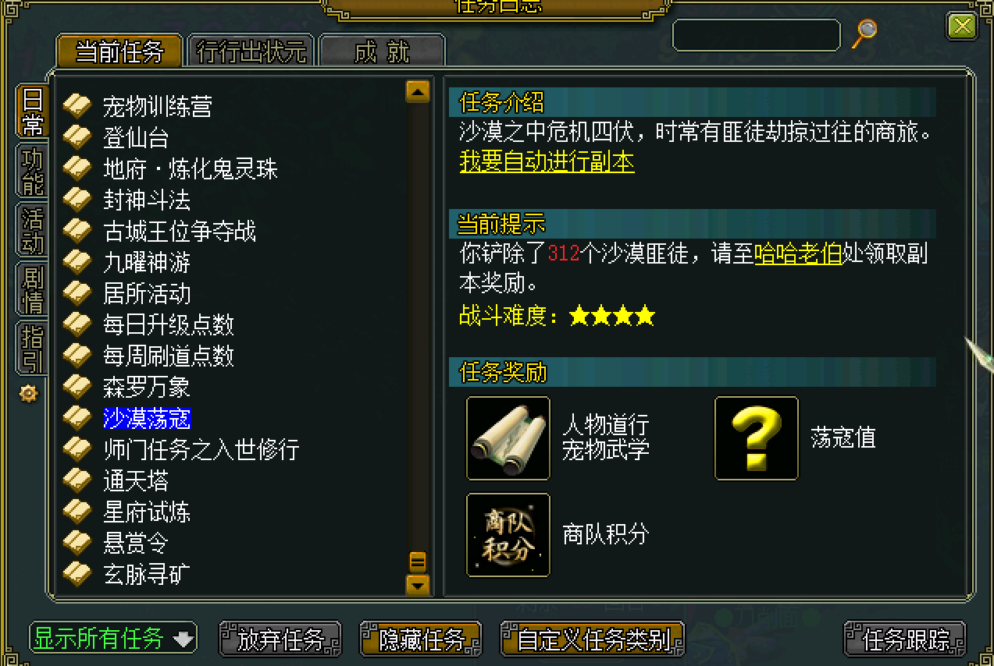
Task: Click the book icon beside 通天塔
Action: [77, 480]
